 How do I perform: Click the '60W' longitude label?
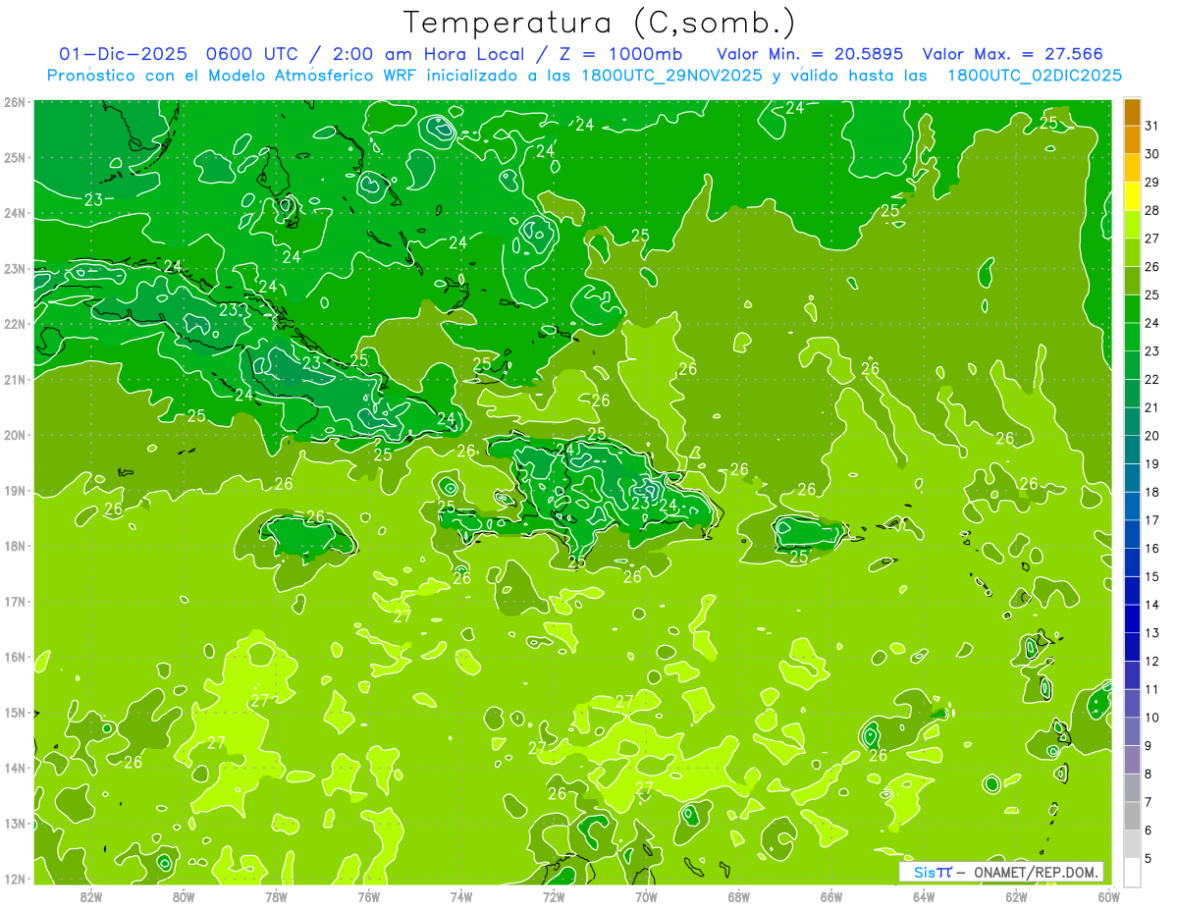click(1108, 896)
